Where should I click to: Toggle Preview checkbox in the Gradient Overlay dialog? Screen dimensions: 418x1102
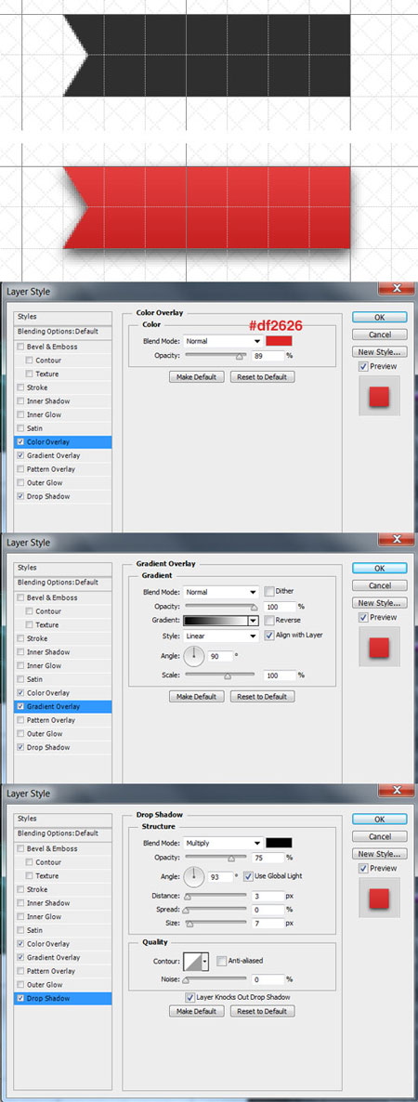[362, 617]
